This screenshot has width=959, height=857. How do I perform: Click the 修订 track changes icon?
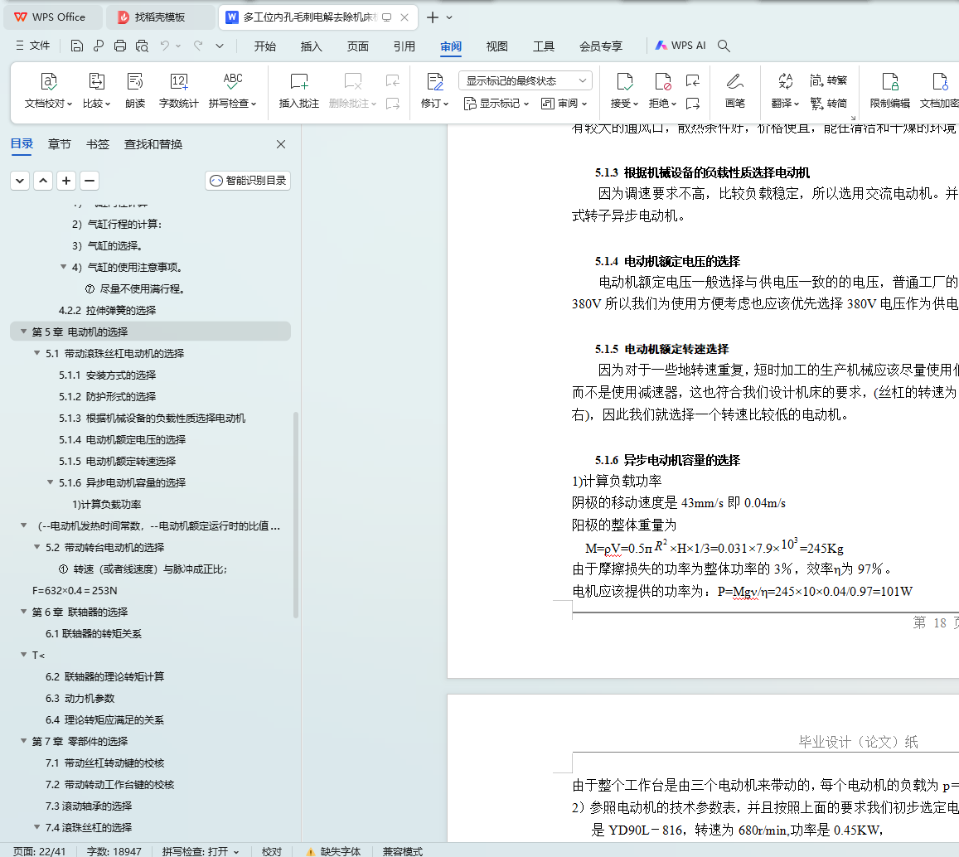(435, 82)
